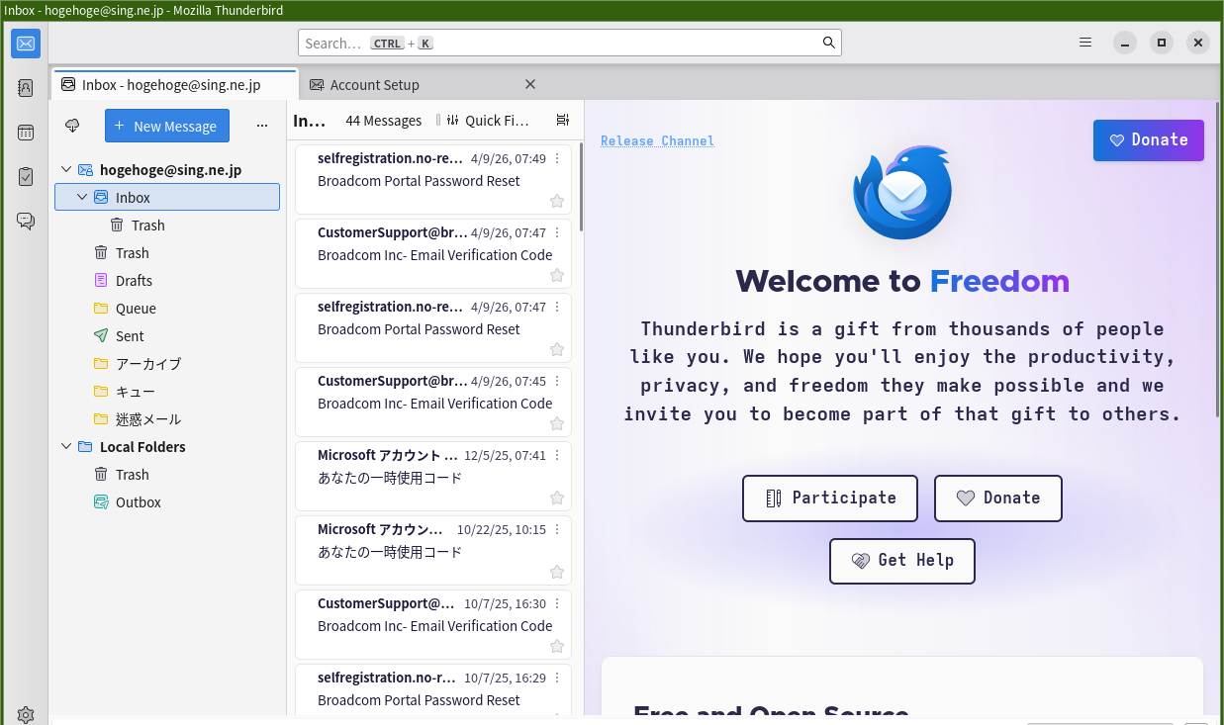This screenshot has height=725, width=1224.
Task: Star the 12/5/25 Microsoft message
Action: [x=557, y=498]
